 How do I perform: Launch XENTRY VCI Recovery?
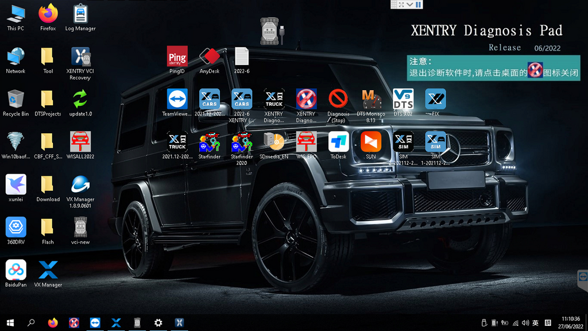pyautogui.click(x=80, y=57)
